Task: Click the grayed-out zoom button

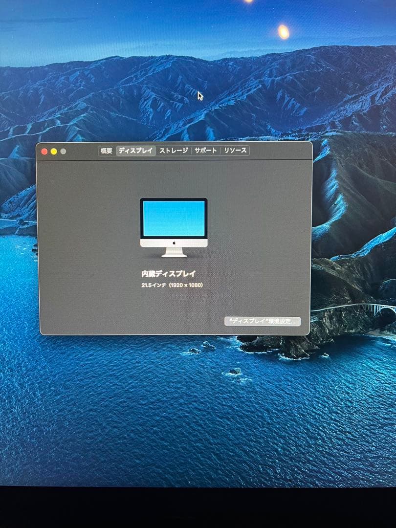Action: [62, 151]
